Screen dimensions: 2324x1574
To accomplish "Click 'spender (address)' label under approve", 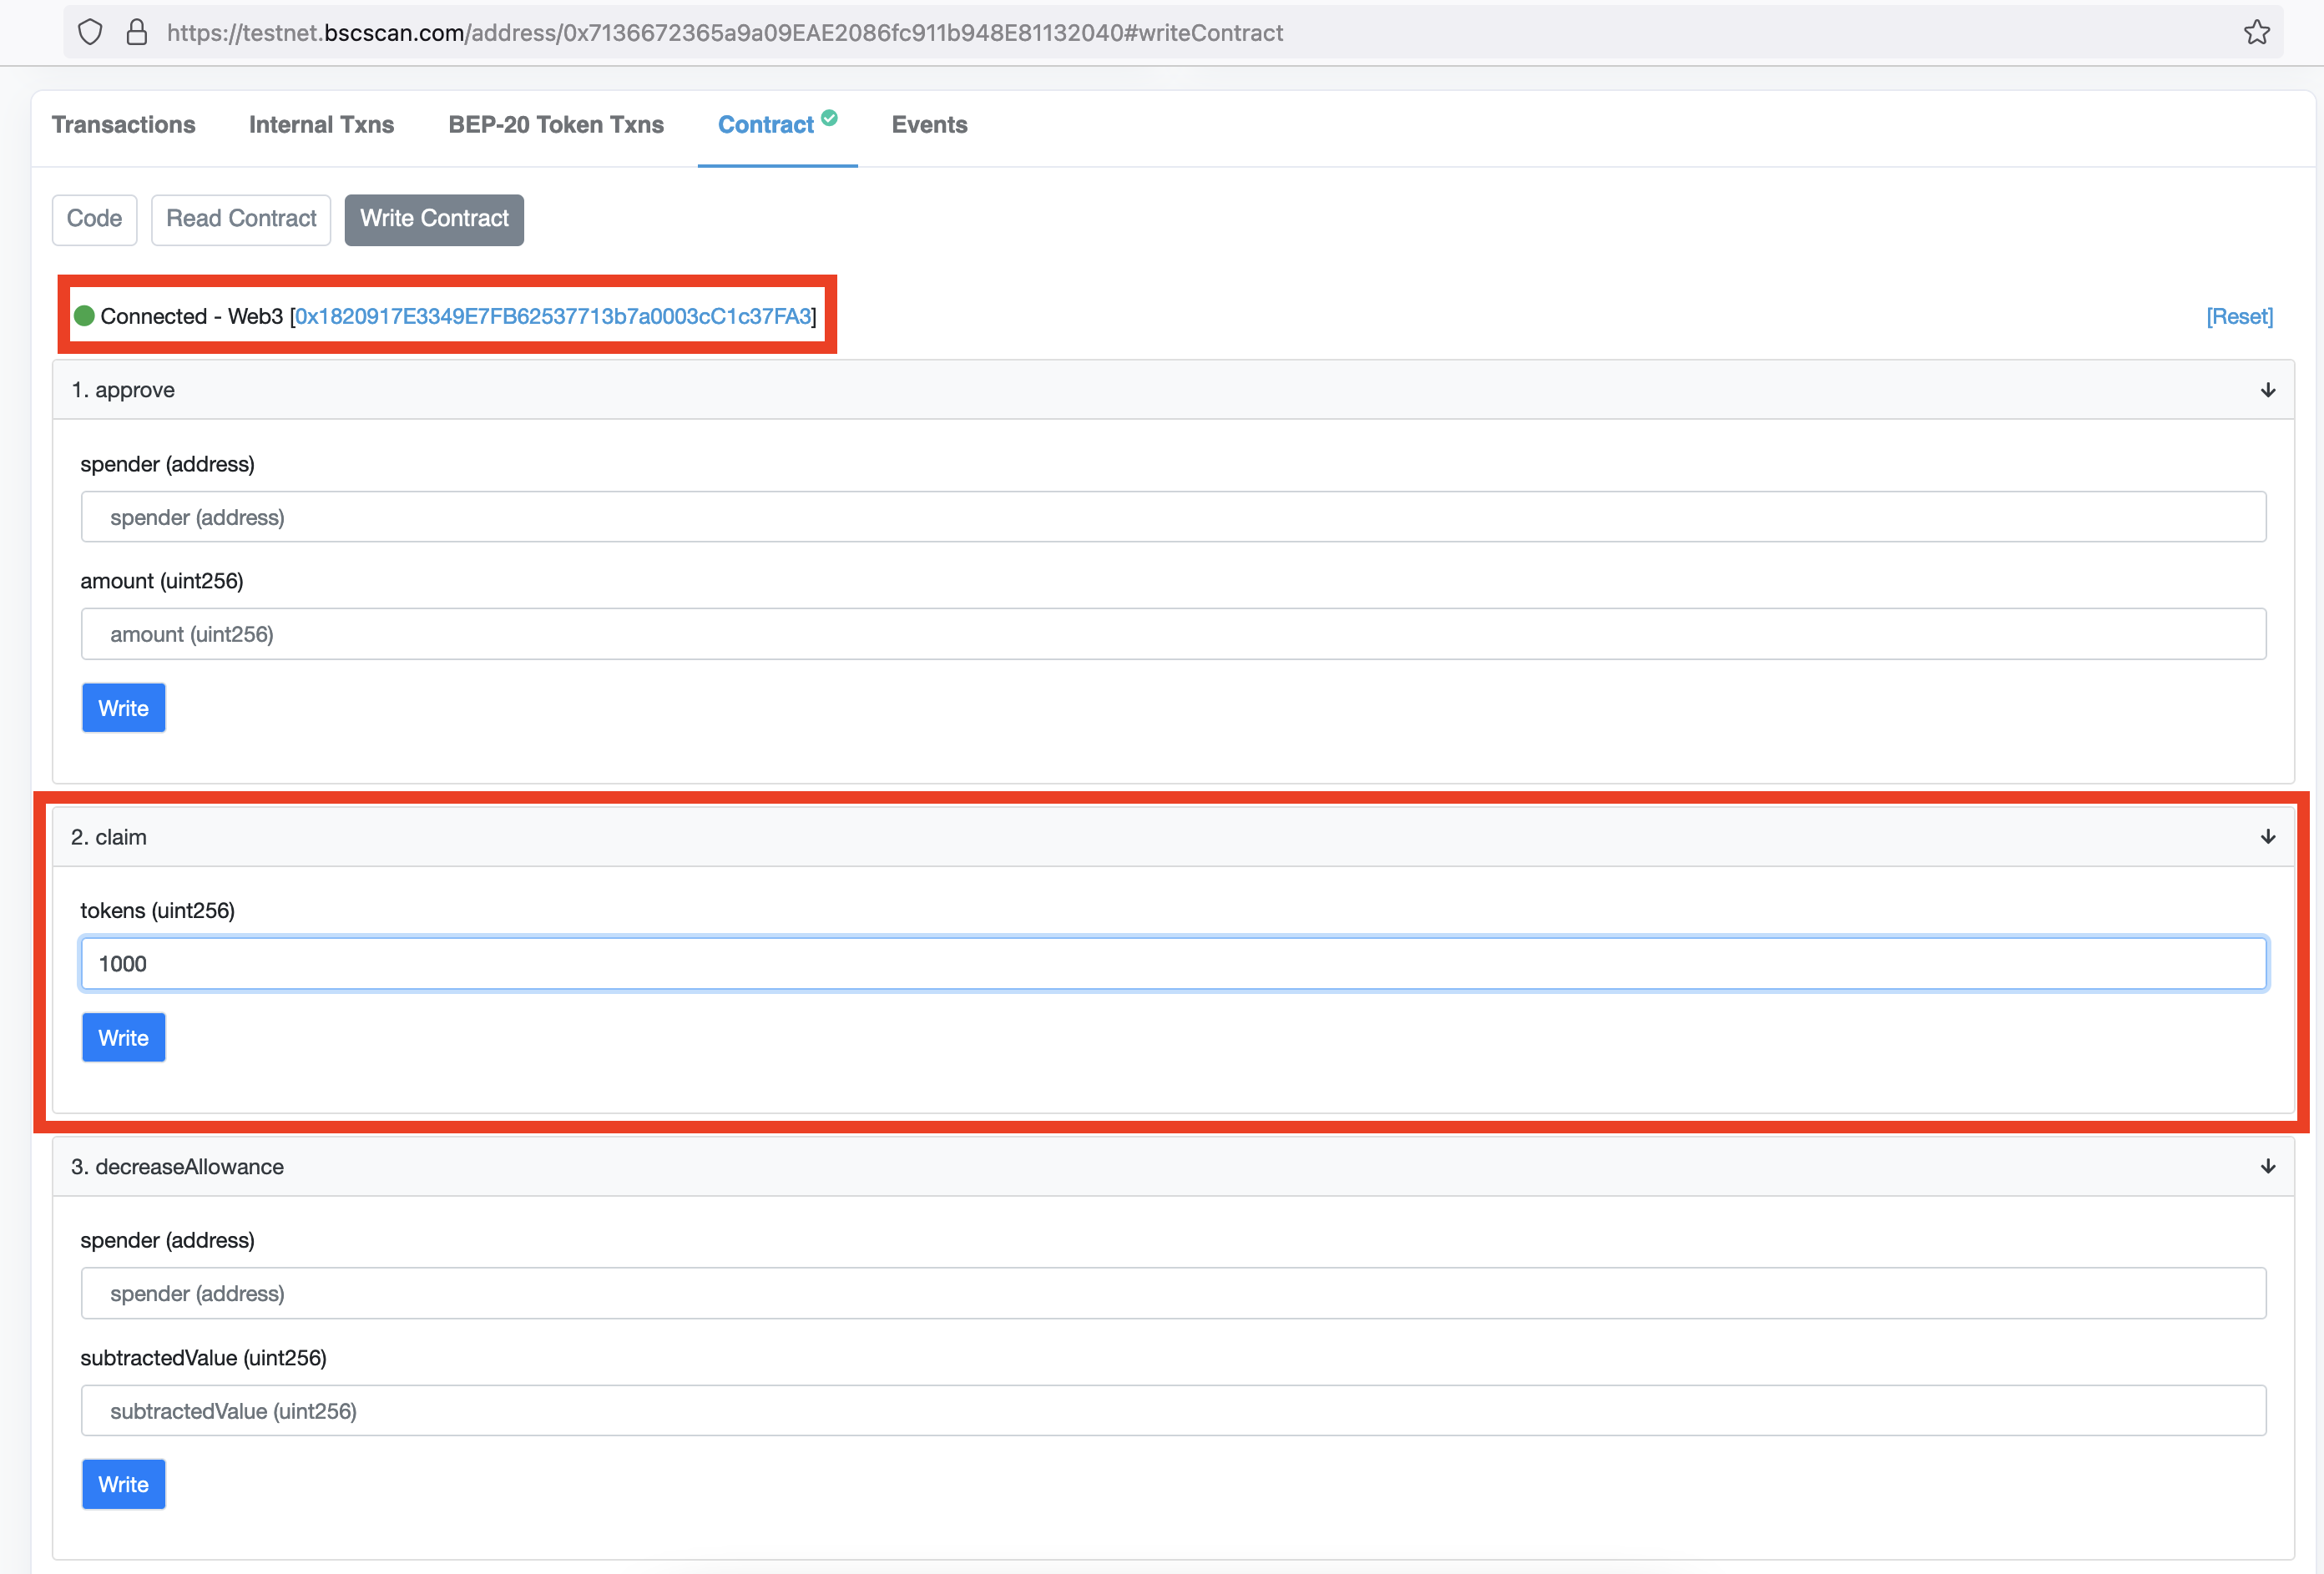I will pyautogui.click(x=168, y=464).
